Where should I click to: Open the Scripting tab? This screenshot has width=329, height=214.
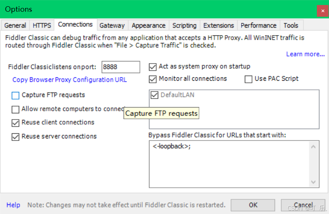(185, 25)
